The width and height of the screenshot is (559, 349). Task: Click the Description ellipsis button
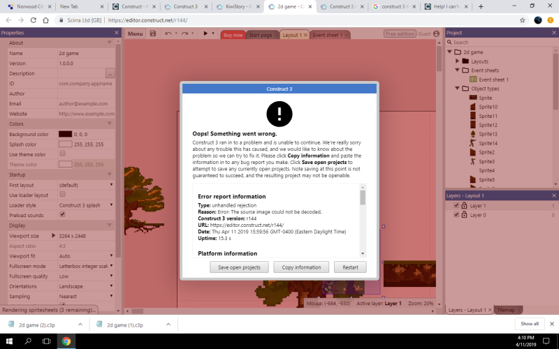pos(110,73)
